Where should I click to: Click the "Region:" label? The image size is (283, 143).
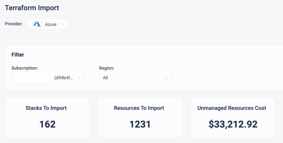click(x=107, y=68)
